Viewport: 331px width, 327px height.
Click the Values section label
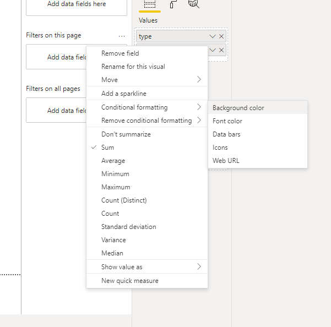pos(148,20)
